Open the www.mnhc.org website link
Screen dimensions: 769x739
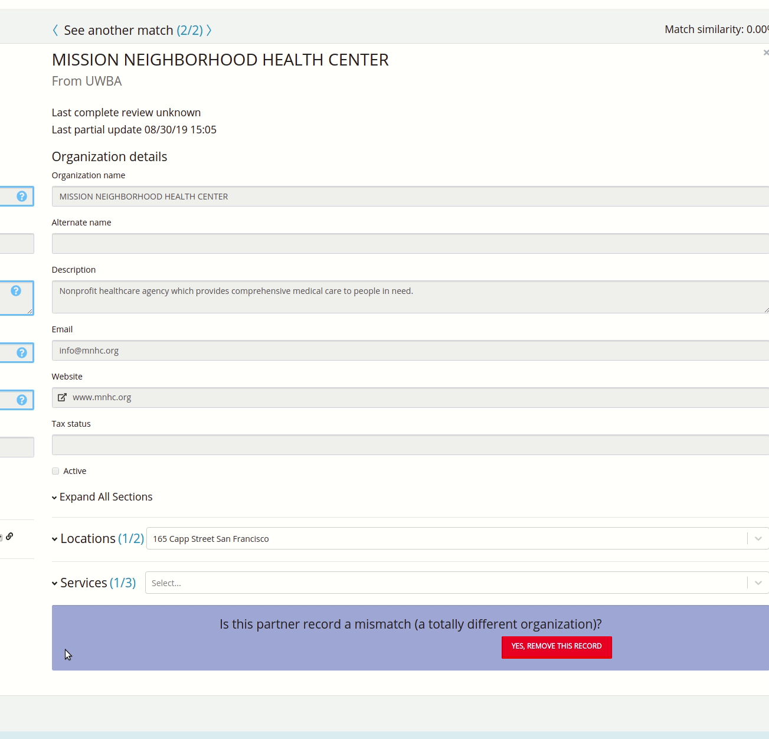tap(102, 397)
